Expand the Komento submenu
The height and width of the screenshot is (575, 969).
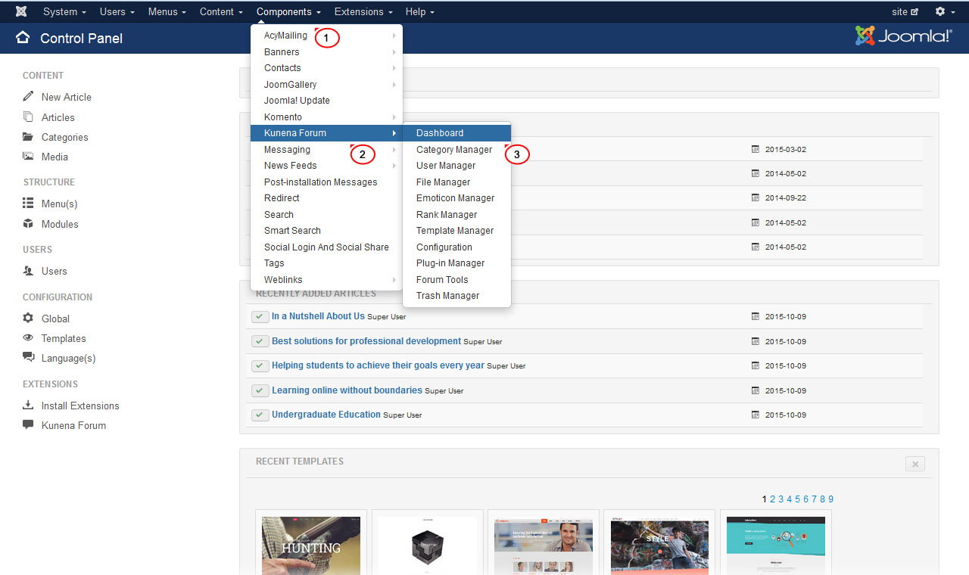(x=326, y=117)
